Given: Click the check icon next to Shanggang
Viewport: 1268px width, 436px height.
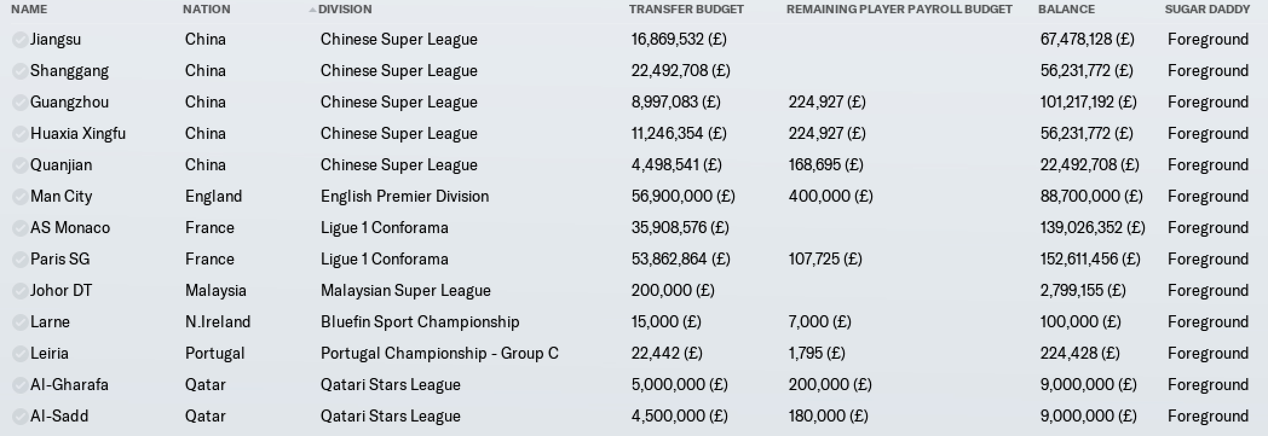Looking at the screenshot, I should pos(20,71).
